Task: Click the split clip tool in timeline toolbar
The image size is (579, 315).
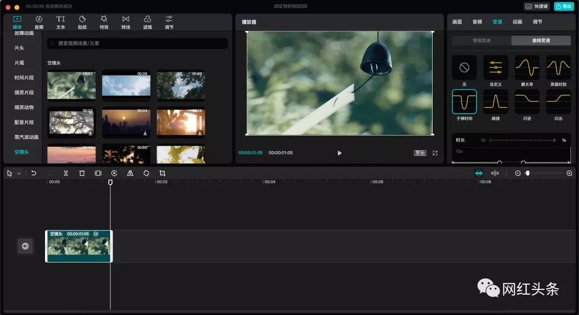Action: click(x=66, y=173)
